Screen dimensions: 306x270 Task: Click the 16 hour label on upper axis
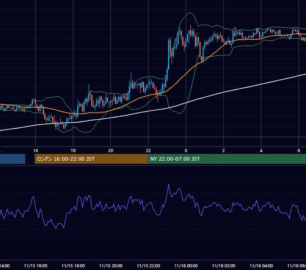click(x=36, y=151)
